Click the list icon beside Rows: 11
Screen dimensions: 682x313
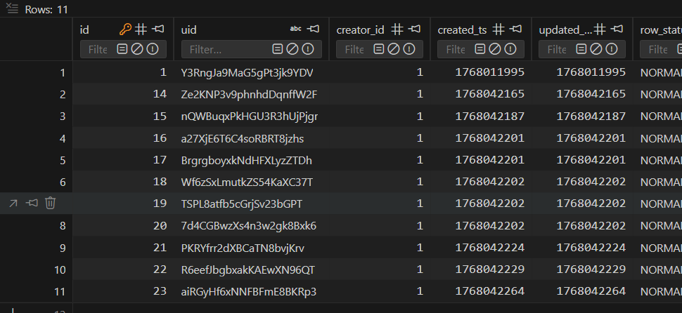click(12, 9)
